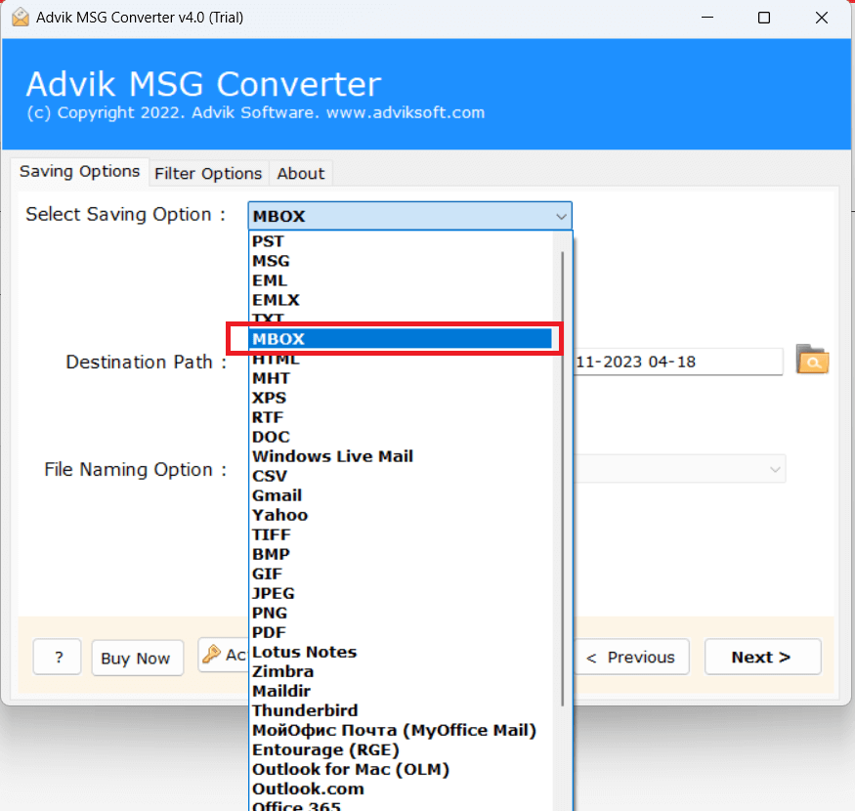Click the Advik envelope icon in the title bar

[x=21, y=17]
